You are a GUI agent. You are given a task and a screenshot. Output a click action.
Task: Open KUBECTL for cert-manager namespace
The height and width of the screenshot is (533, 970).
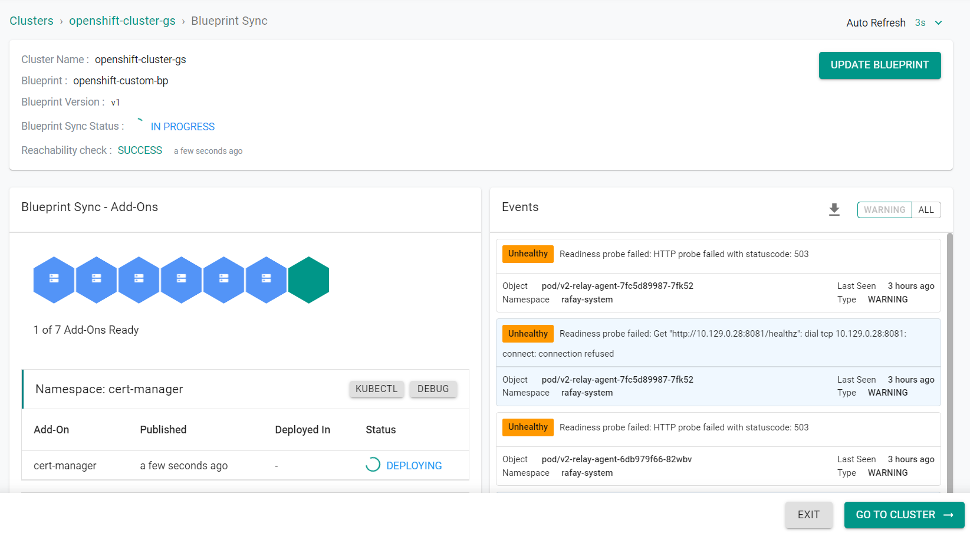[377, 389]
